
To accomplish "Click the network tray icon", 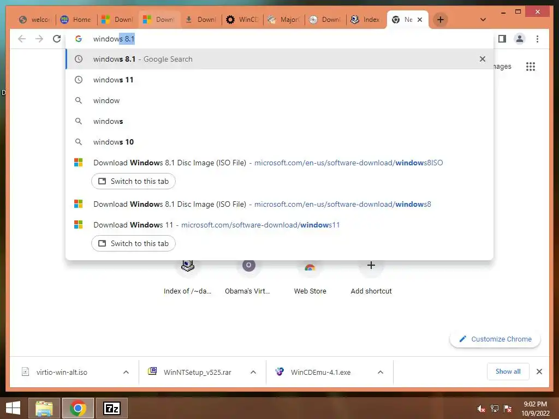I will (495, 409).
